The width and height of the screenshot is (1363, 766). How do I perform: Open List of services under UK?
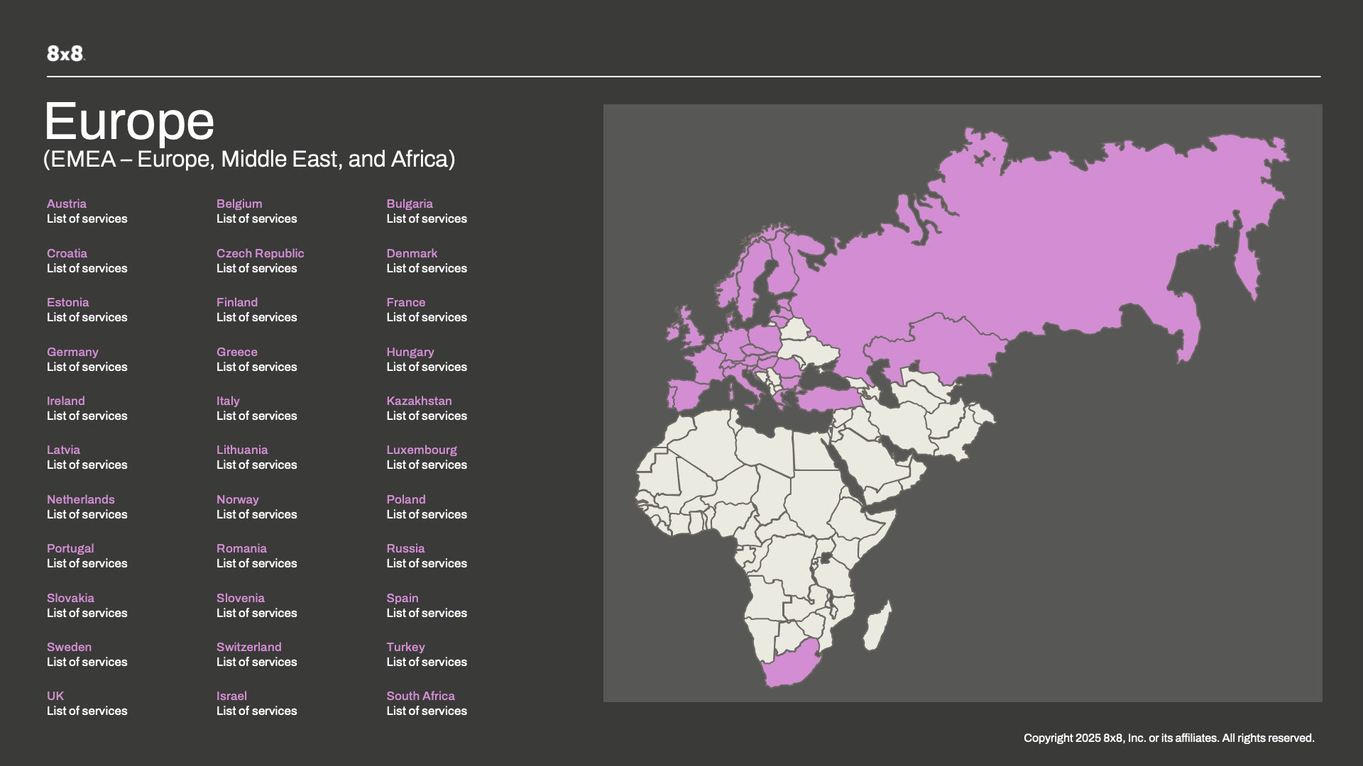(x=87, y=711)
